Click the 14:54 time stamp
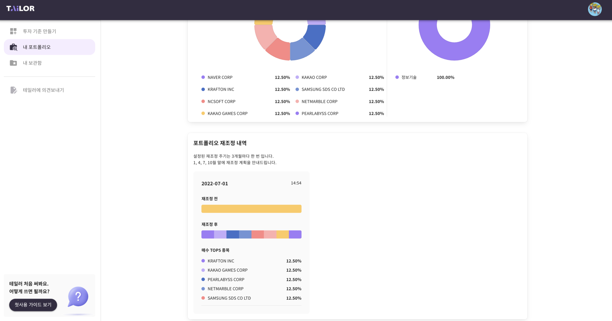The height and width of the screenshot is (321, 612). click(x=296, y=183)
